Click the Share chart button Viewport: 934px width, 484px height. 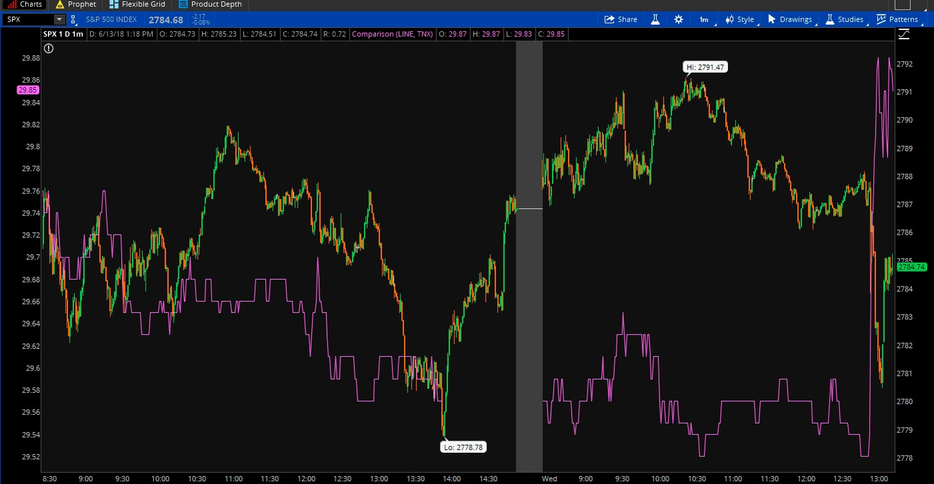coord(620,19)
